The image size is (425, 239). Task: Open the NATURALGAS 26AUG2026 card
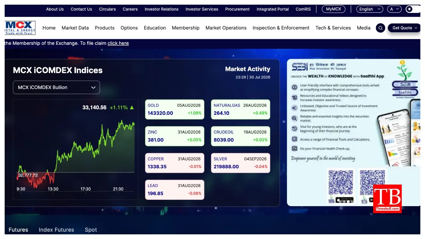click(241, 109)
